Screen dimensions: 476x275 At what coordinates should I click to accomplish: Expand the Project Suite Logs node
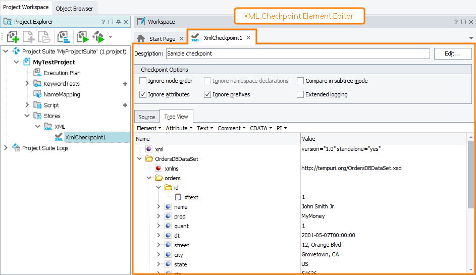pyautogui.click(x=6, y=148)
